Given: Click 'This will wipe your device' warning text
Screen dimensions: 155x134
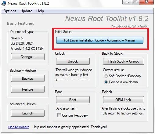Looking at the screenshot, I should point(74,70).
